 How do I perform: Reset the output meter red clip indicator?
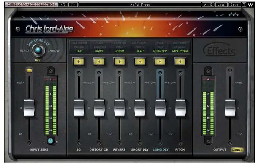click(208, 79)
